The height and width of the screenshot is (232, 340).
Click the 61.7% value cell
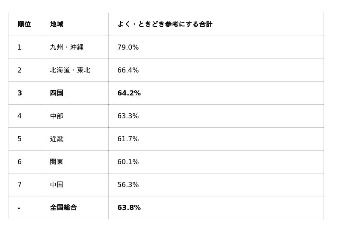click(x=128, y=139)
